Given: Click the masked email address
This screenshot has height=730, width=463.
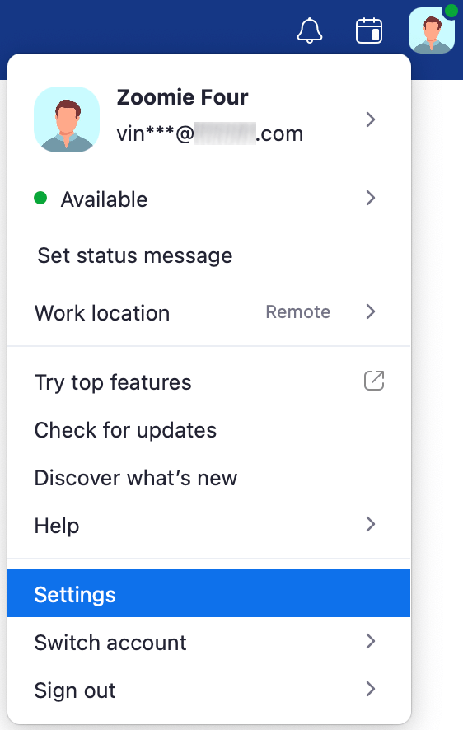Looking at the screenshot, I should point(210,134).
